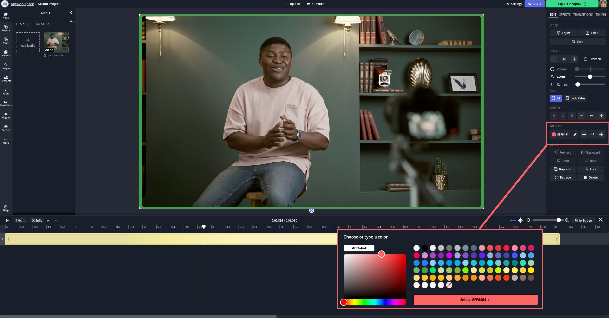Viewport: 609px width, 318px height.
Task: Open the Text tool in sidebar
Action: (6, 41)
